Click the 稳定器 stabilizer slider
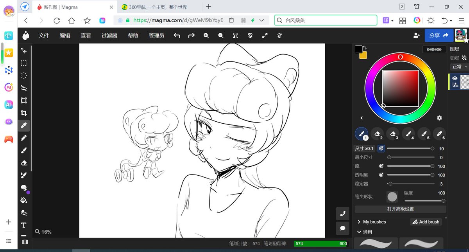The image size is (469, 252). tap(411, 184)
